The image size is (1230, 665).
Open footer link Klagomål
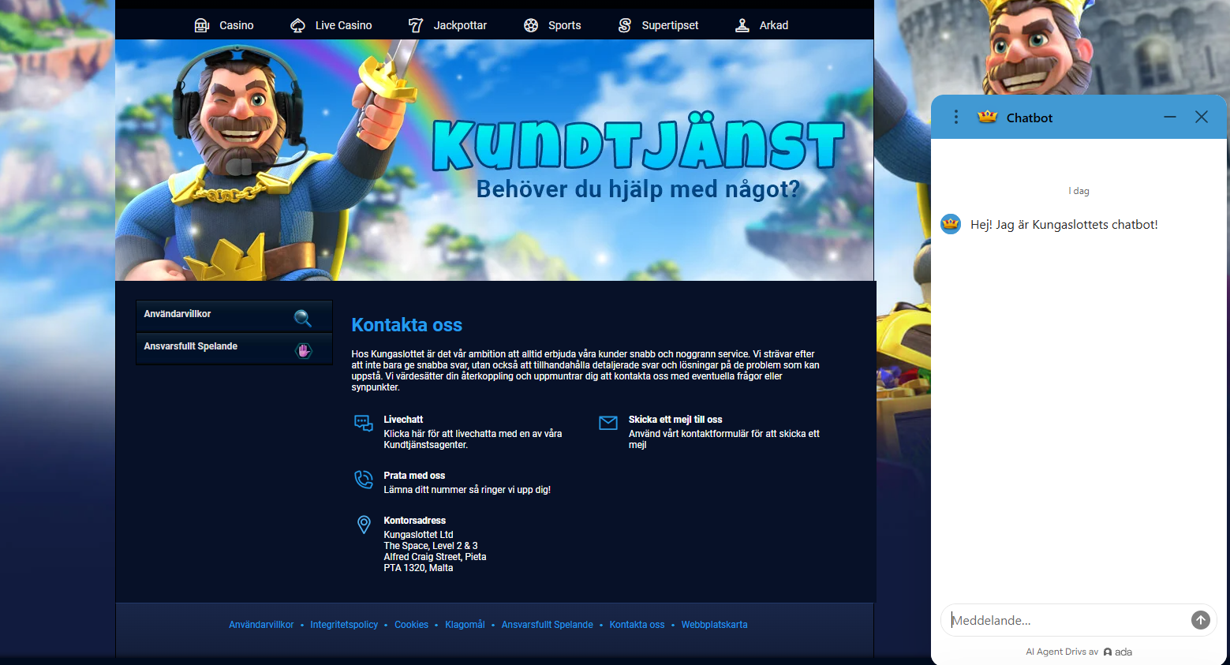point(465,625)
